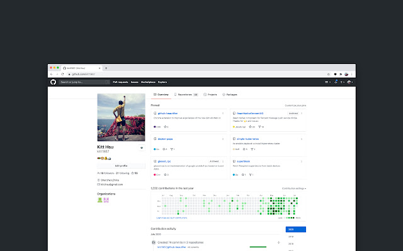
Task: Open Explore in header navigation
Action: coord(162,82)
